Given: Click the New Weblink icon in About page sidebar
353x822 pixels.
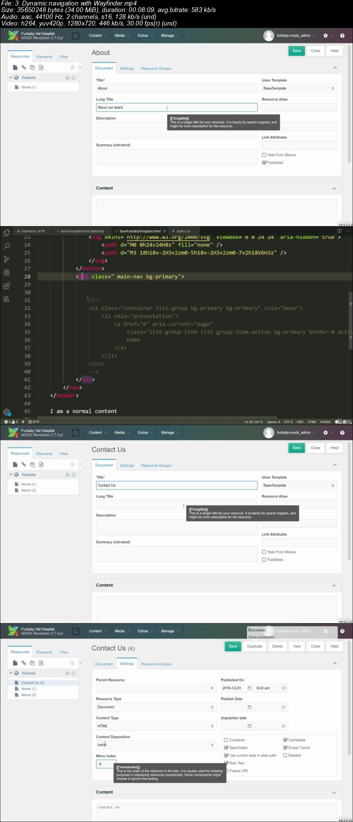Looking at the screenshot, I should (x=24, y=67).
